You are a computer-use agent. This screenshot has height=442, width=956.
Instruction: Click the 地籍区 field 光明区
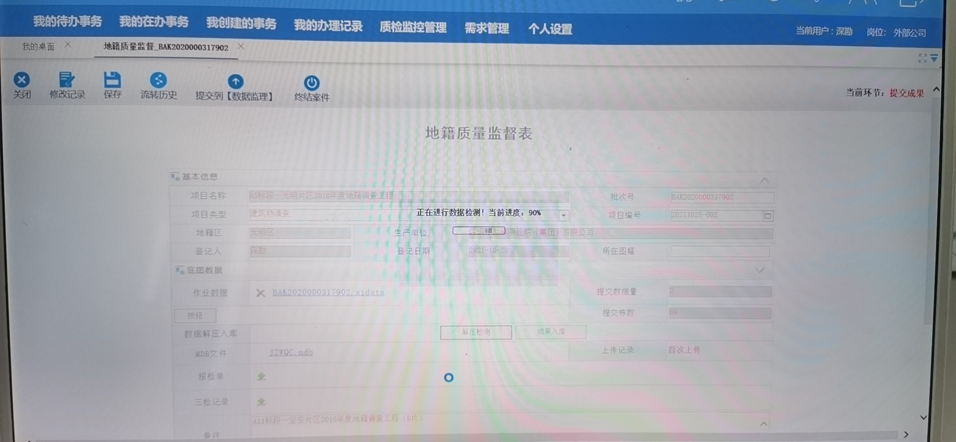tap(300, 233)
